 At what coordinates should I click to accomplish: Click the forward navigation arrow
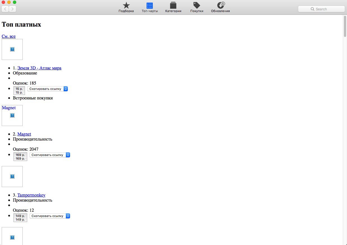tap(13, 9)
